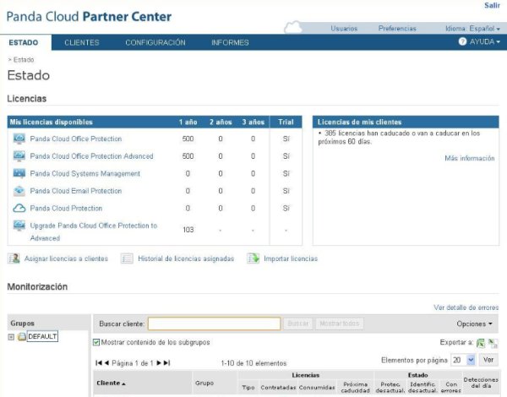
Task: Go to the first page of results
Action: pyautogui.click(x=99, y=363)
